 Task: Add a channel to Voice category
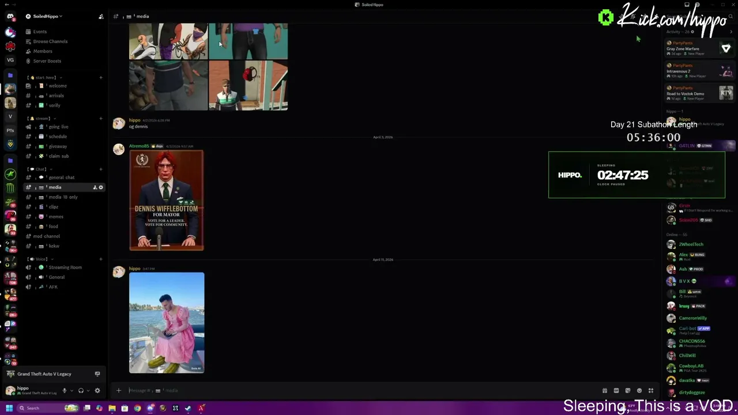tap(100, 259)
